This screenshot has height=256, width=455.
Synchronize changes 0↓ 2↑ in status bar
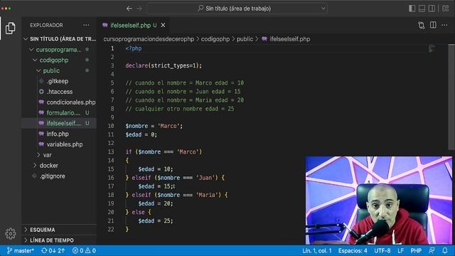point(53,250)
